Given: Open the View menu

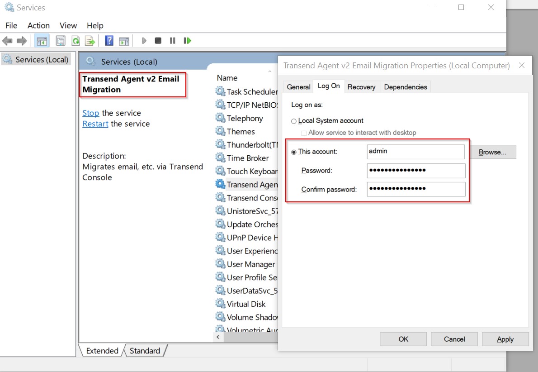Looking at the screenshot, I should pyautogui.click(x=68, y=25).
